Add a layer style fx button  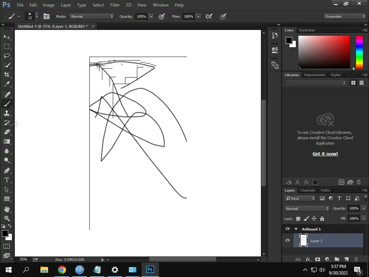tap(308, 259)
